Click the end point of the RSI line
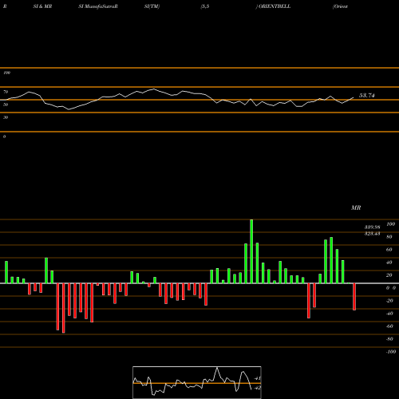Image resolution: width=399 pixels, height=399 pixels. click(x=354, y=97)
